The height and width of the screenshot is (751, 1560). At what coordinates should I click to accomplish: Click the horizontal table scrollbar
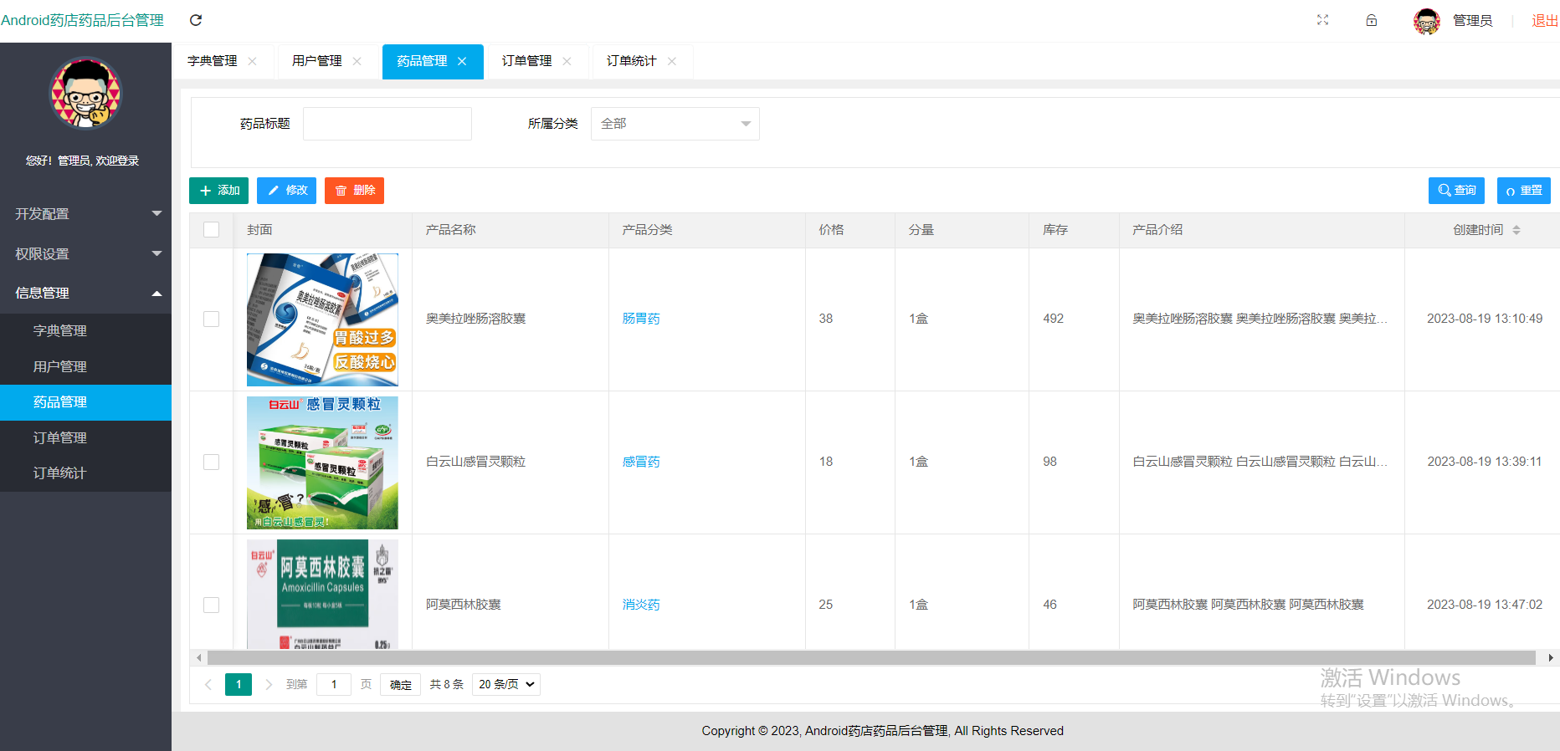871,658
